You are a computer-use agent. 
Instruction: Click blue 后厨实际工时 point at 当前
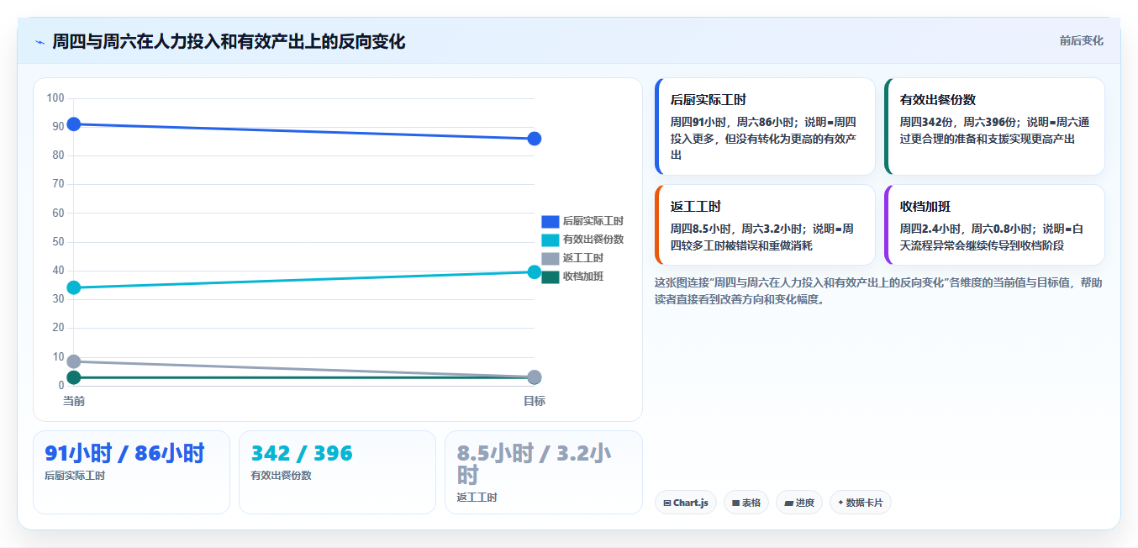coord(74,124)
